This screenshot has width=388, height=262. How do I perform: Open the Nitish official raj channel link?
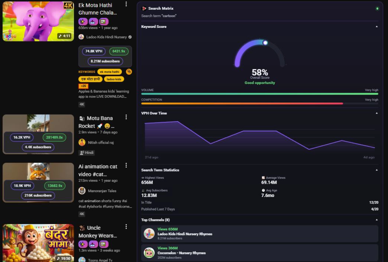[x=101, y=143]
